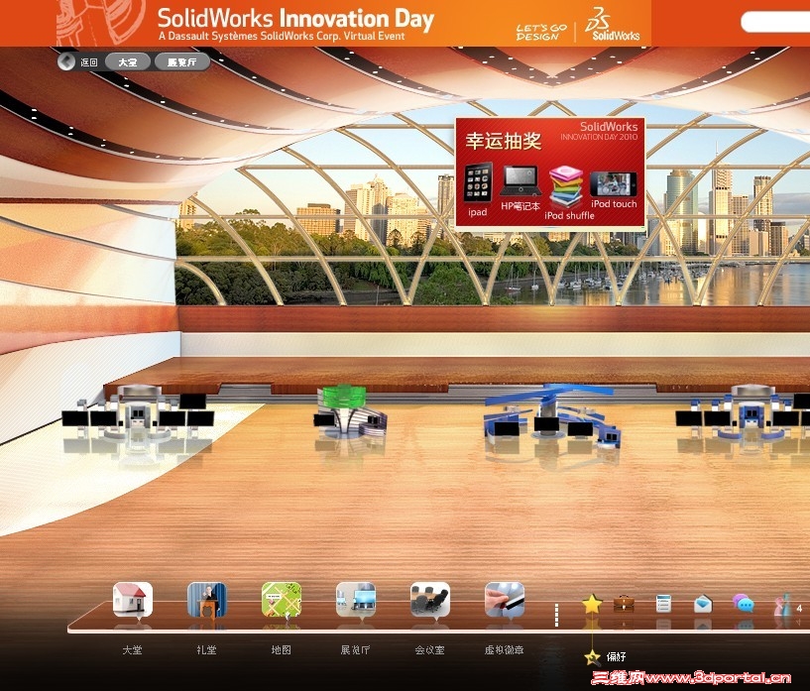Click the white search field at top right
810x691 pixels.
click(775, 22)
